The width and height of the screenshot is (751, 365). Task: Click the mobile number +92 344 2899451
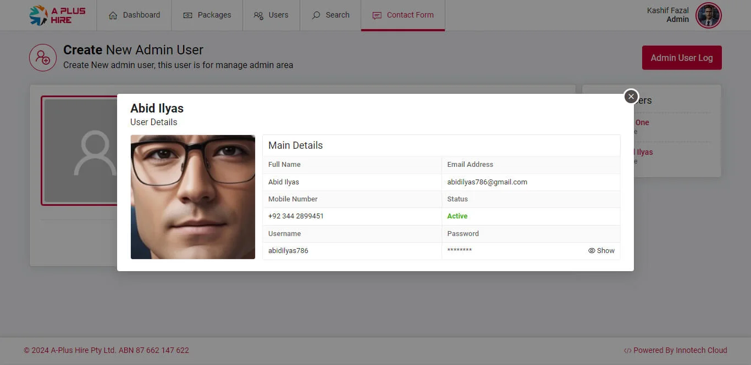point(296,216)
